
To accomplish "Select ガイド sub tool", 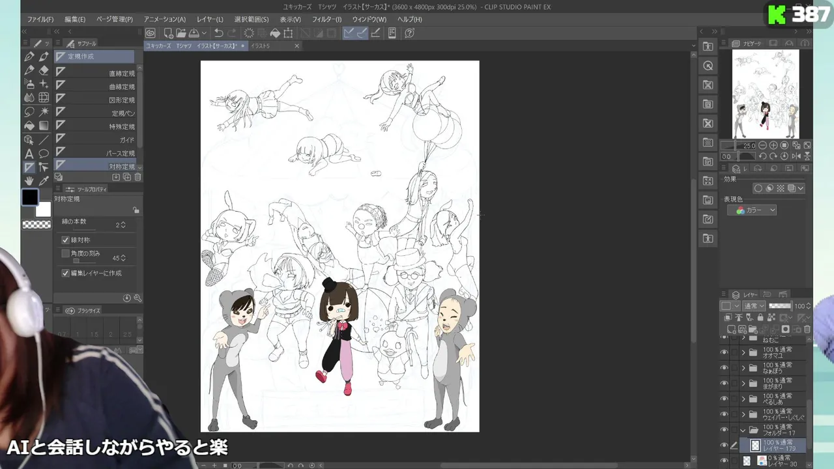I will pyautogui.click(x=95, y=140).
